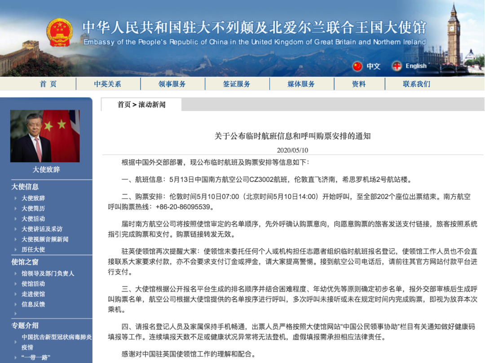Open 信息反馈 sidebar link
This screenshot has height=363, width=485.
[x=33, y=304]
